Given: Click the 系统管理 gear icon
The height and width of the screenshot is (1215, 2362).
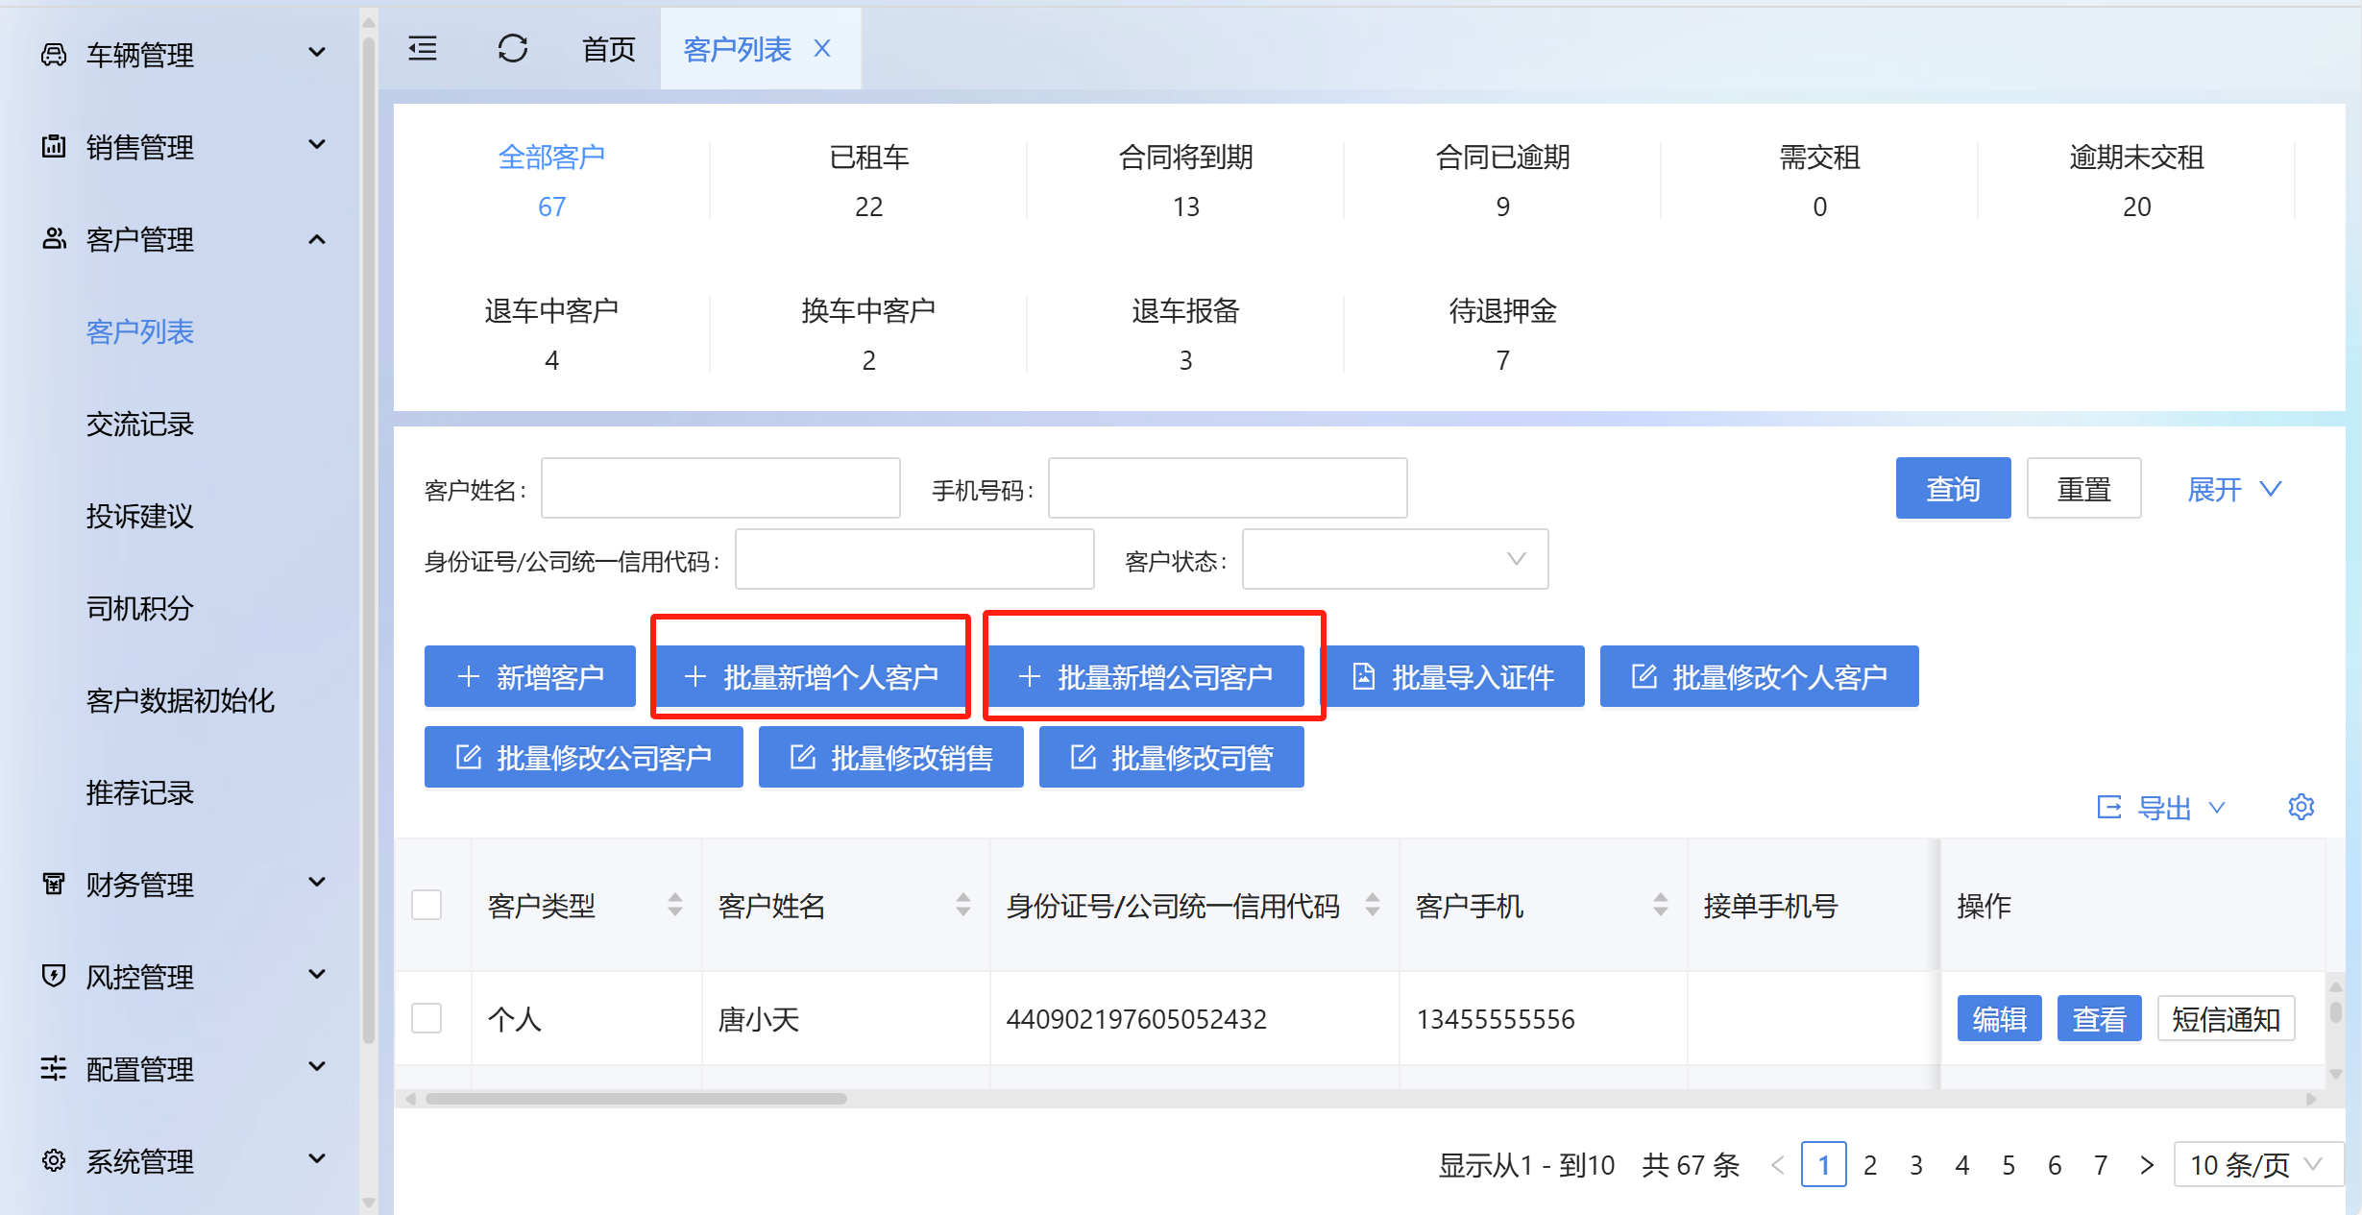Looking at the screenshot, I should (54, 1160).
